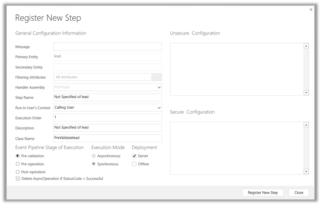This screenshot has width=321, height=205.
Task: Choose Pre-validation pipeline stage
Action: pyautogui.click(x=18, y=156)
